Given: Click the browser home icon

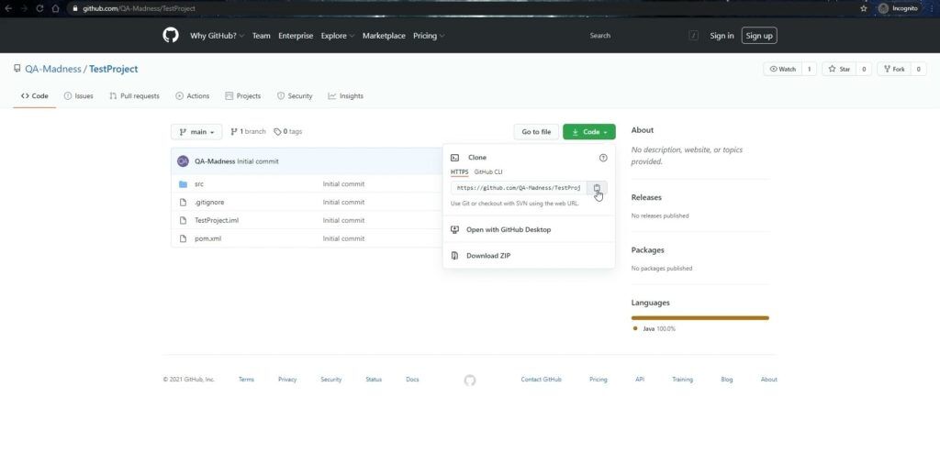Looking at the screenshot, I should 55,8.
